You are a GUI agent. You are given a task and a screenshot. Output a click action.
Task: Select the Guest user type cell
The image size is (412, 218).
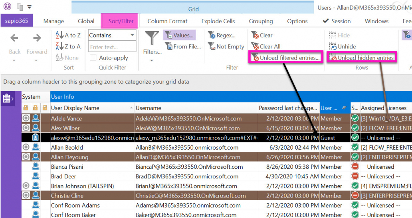[335, 138]
